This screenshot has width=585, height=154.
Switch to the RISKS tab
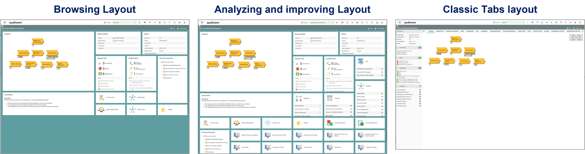point(462,31)
